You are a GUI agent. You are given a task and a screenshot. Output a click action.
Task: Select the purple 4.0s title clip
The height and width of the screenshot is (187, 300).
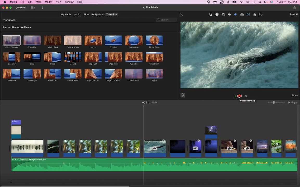[16, 122]
